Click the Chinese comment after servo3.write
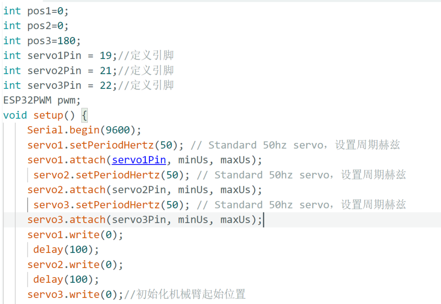Image resolution: width=441 pixels, height=304 pixels. click(x=185, y=294)
